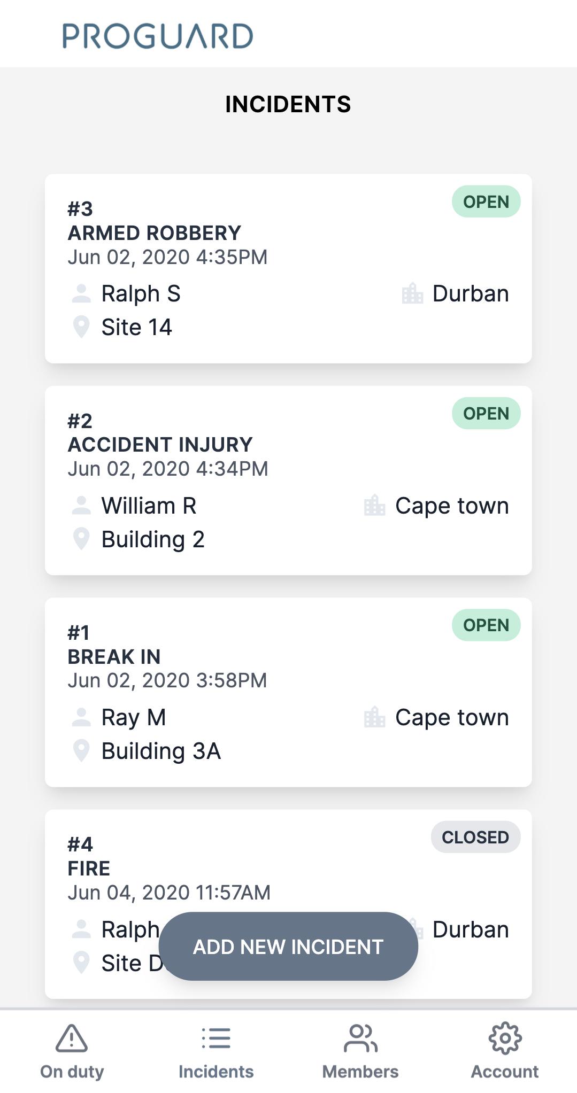Switch to the Members tab label
The width and height of the screenshot is (577, 1093).
[360, 1072]
